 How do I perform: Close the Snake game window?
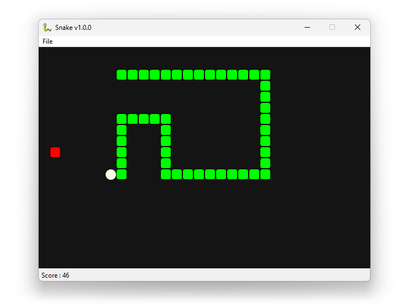tap(357, 27)
